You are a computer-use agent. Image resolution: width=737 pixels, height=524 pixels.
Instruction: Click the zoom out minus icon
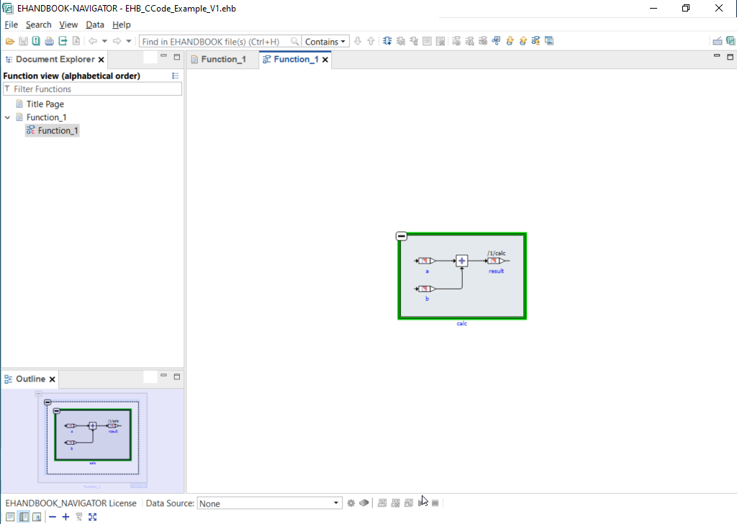pos(53,517)
